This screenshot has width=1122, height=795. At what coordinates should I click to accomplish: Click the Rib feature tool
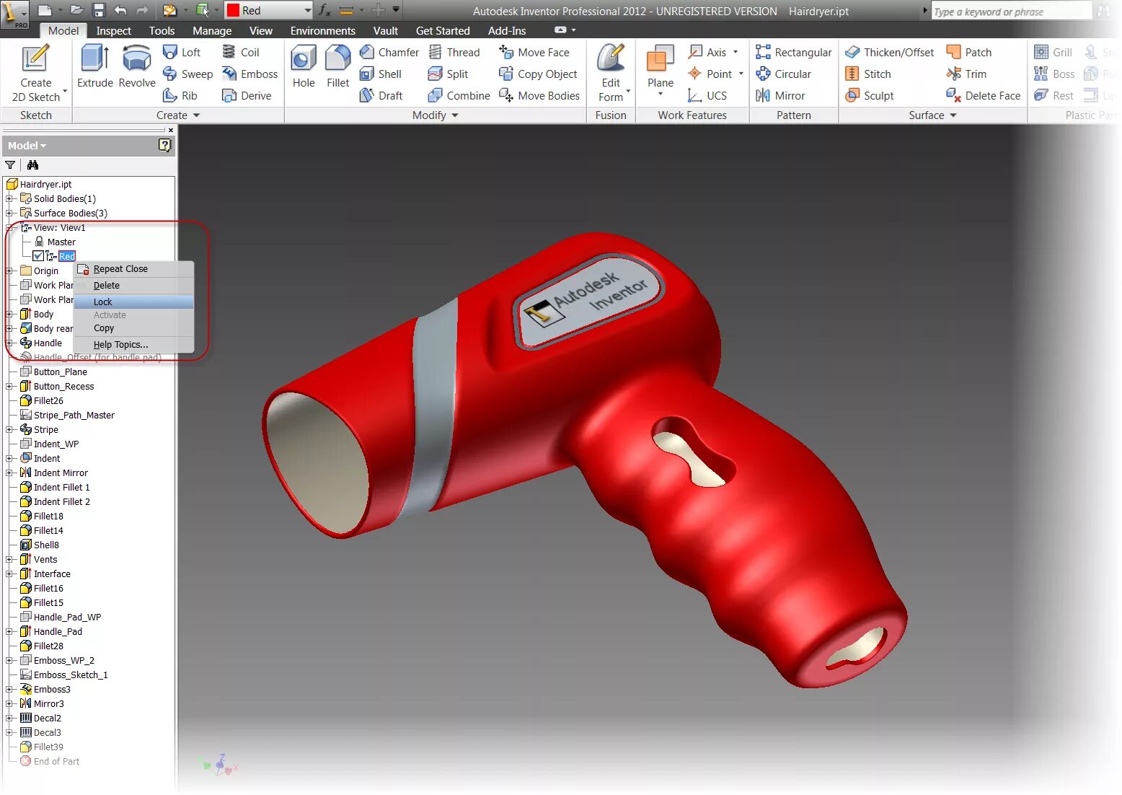[180, 95]
